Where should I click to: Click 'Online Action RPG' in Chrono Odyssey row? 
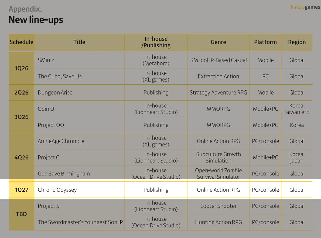click(x=218, y=190)
